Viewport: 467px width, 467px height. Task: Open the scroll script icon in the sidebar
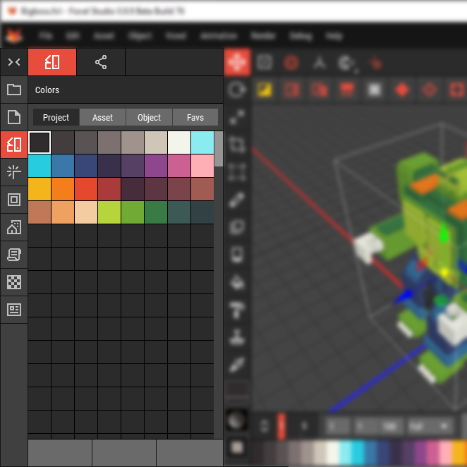point(14,255)
